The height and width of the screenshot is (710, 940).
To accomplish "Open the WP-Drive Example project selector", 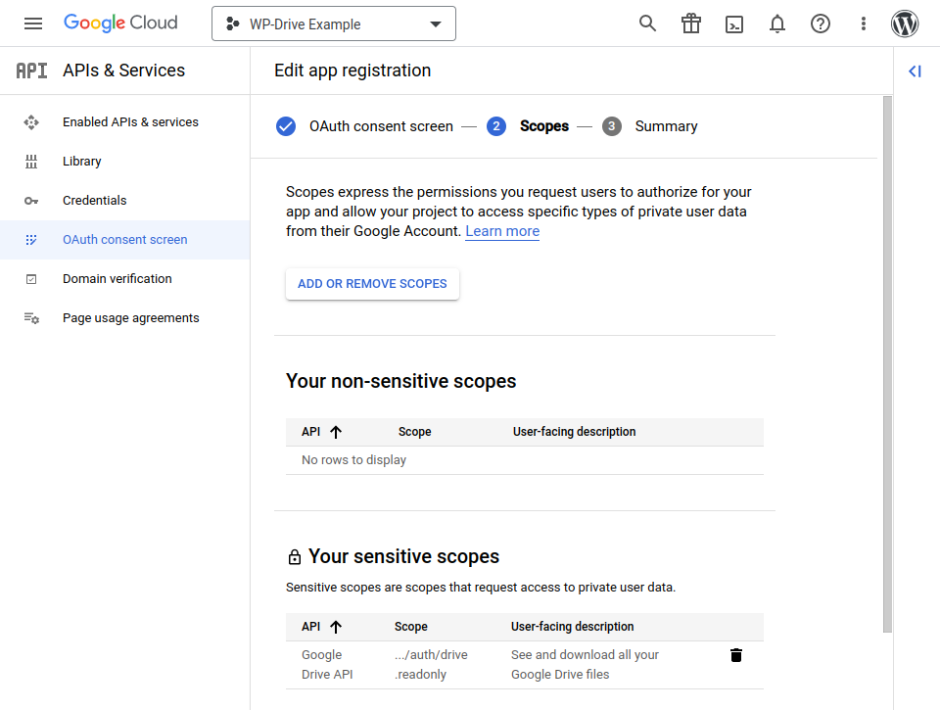I will tap(333, 24).
